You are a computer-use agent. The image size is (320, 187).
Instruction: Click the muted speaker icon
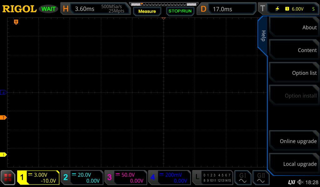pos(300,182)
